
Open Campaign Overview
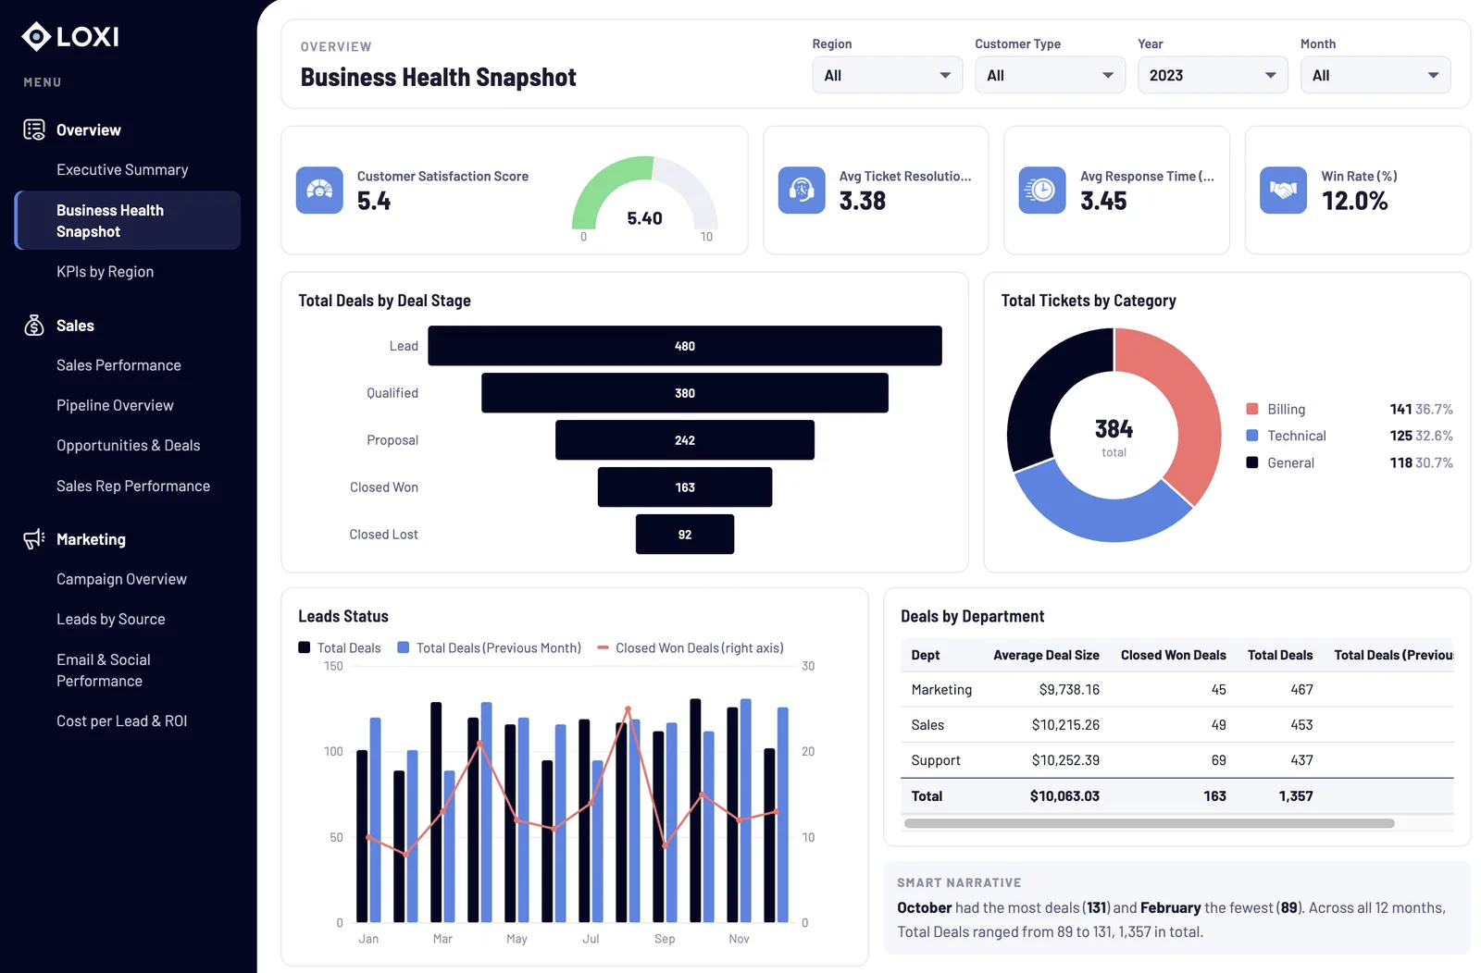(121, 579)
